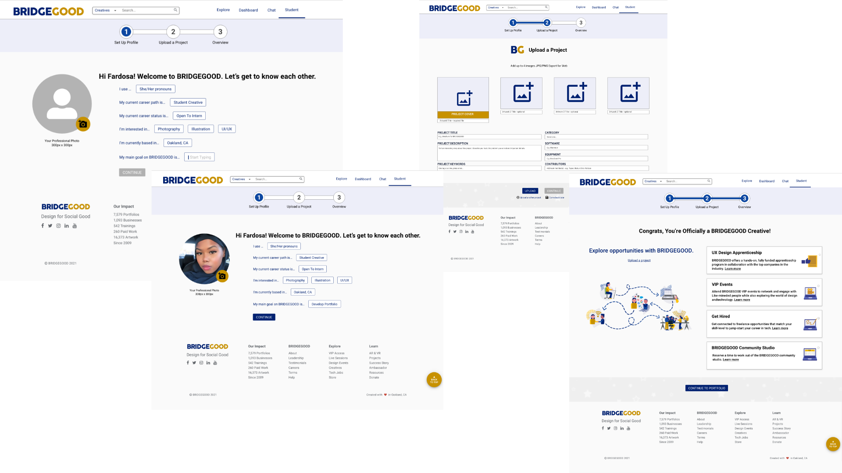Open Chat in the empty-profile screen nav
842x473 pixels.
point(271,10)
